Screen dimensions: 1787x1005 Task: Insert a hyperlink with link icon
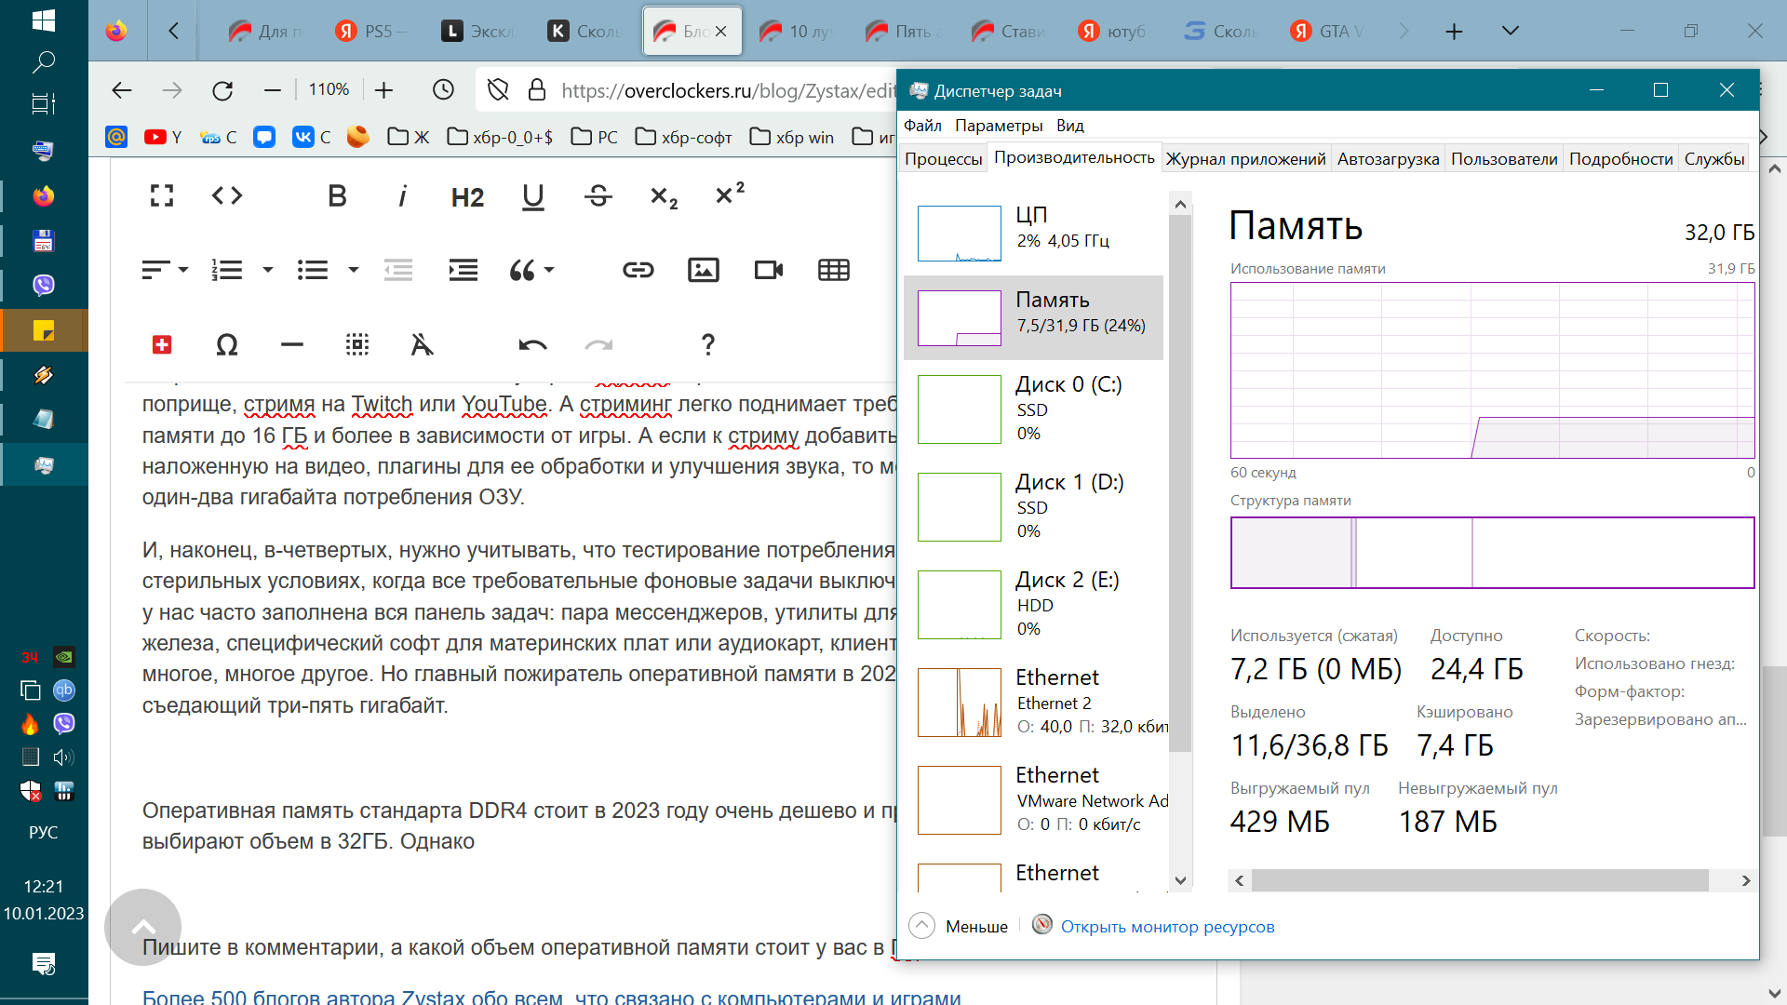pyautogui.click(x=638, y=270)
